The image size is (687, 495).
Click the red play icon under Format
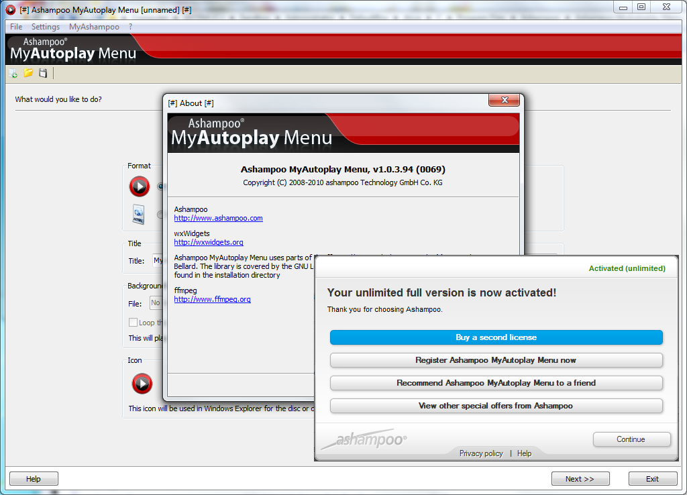click(x=140, y=186)
